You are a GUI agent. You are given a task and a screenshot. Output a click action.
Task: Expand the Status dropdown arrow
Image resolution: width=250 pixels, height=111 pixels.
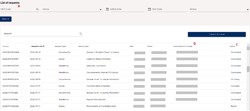pyautogui.click(x=248, y=10)
